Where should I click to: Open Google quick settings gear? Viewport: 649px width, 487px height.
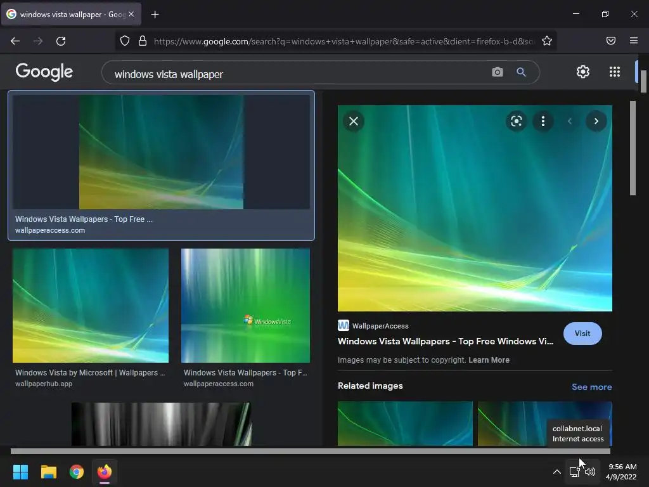point(583,72)
